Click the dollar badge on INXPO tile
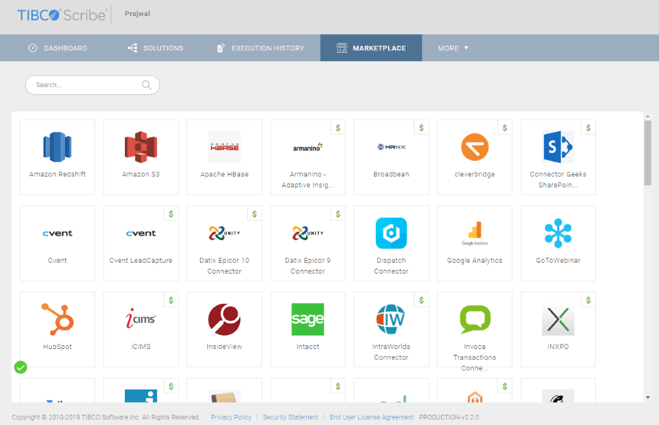 (x=588, y=300)
